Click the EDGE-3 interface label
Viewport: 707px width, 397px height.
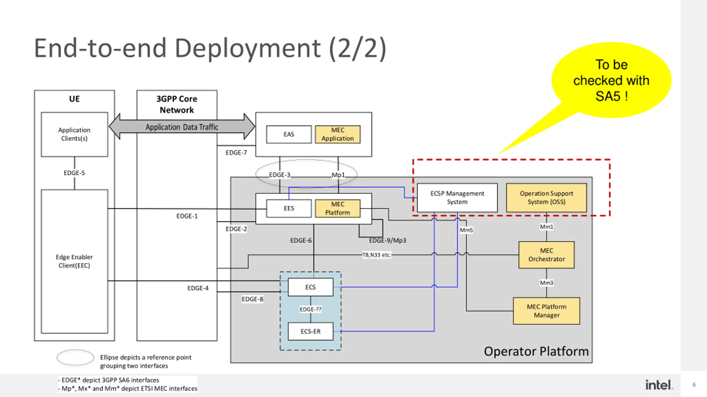coord(279,175)
